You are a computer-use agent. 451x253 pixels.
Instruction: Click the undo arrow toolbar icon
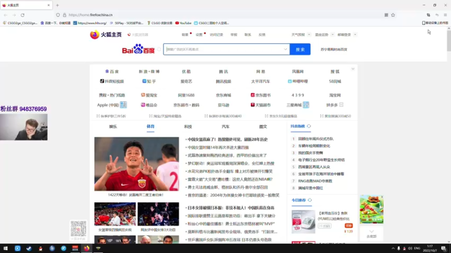pos(437,15)
